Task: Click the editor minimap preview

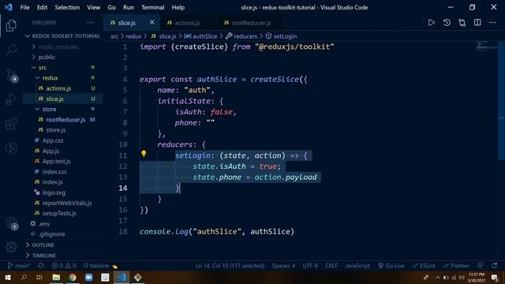Action: tap(487, 46)
